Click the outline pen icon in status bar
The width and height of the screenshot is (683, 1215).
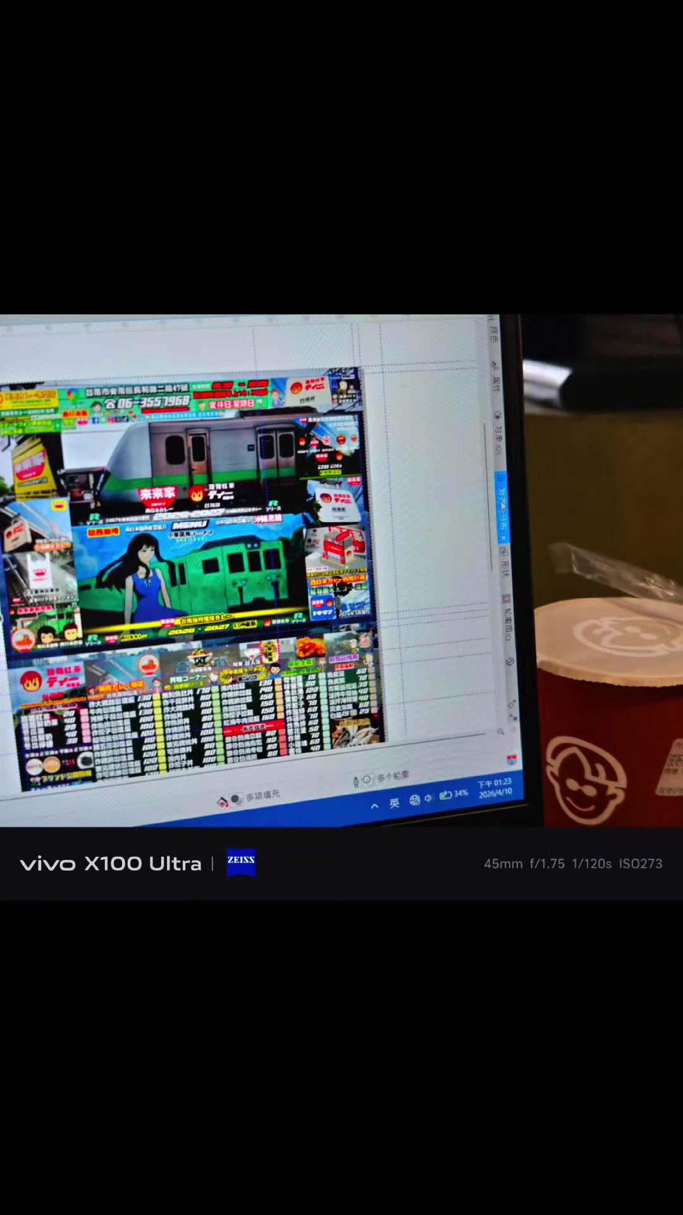pos(356,782)
